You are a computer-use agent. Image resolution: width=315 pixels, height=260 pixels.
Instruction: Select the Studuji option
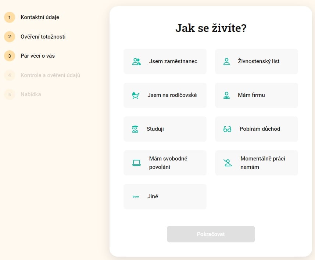[x=165, y=129]
